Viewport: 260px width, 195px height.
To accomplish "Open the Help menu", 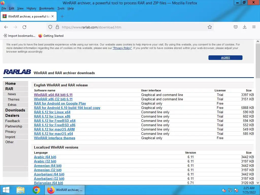I will point(71,8).
